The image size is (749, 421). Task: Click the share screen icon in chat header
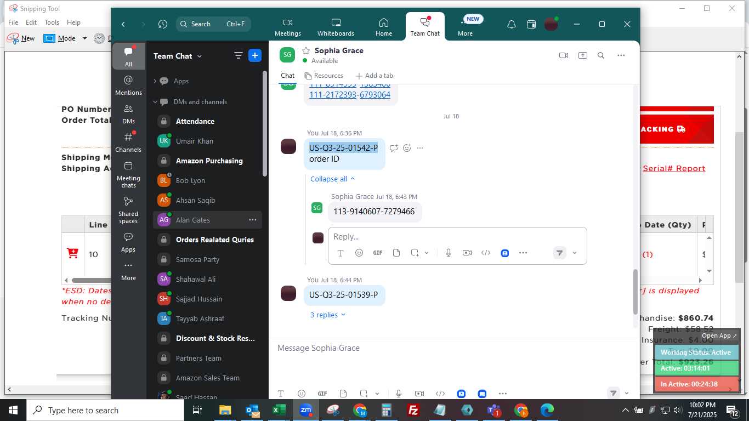582,55
